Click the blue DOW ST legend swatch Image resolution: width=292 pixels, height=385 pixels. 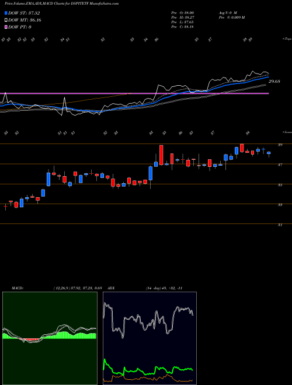pos(6,13)
